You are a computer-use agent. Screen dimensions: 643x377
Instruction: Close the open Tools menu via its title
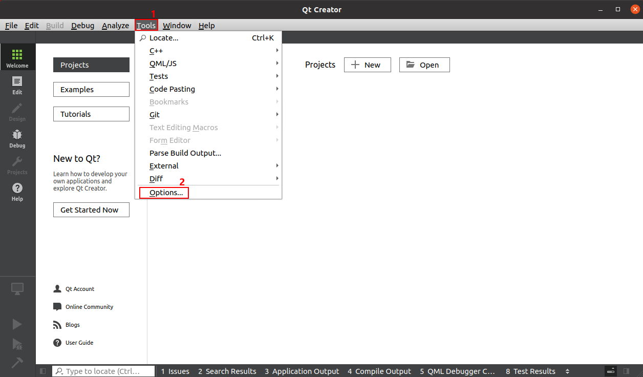[146, 26]
